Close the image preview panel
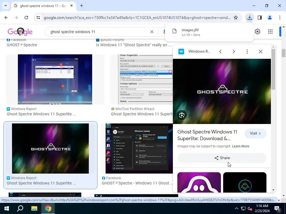The width and height of the screenshot is (286, 214). pos(261,52)
